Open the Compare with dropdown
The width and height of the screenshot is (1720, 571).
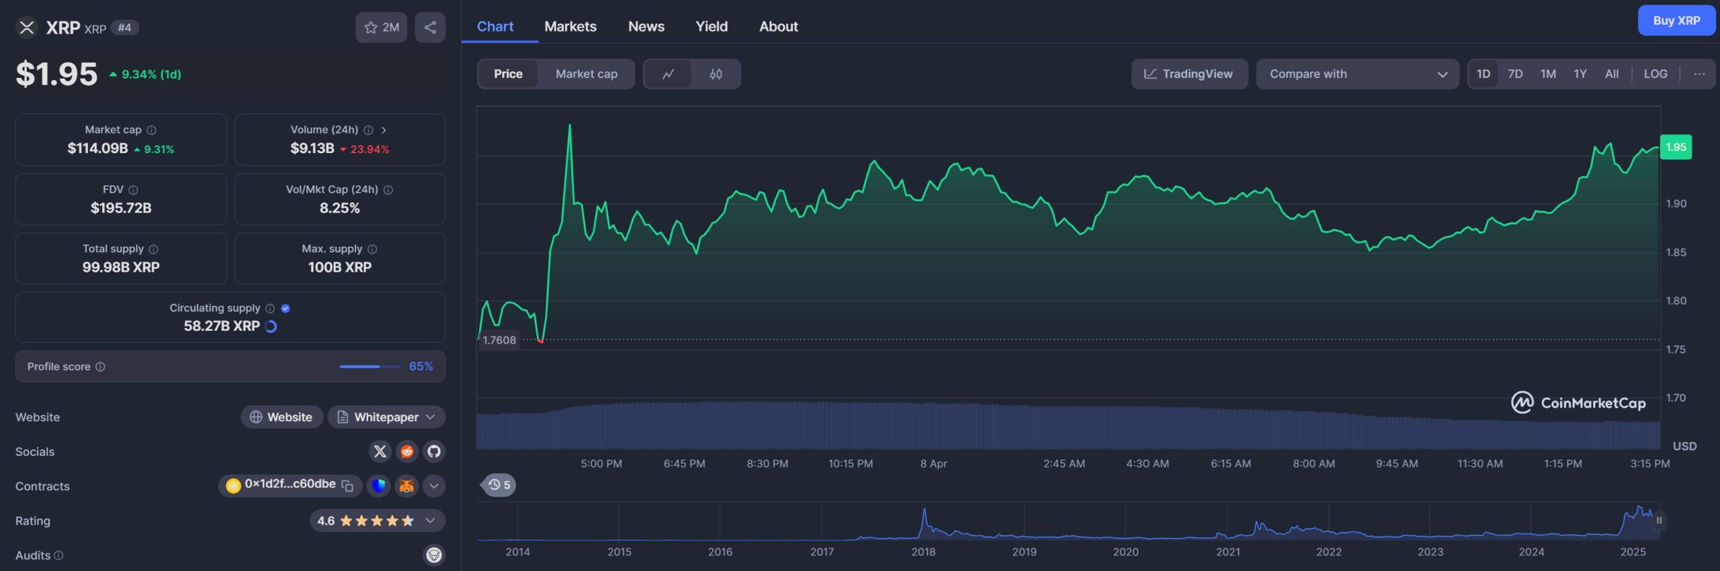pyautogui.click(x=1357, y=74)
